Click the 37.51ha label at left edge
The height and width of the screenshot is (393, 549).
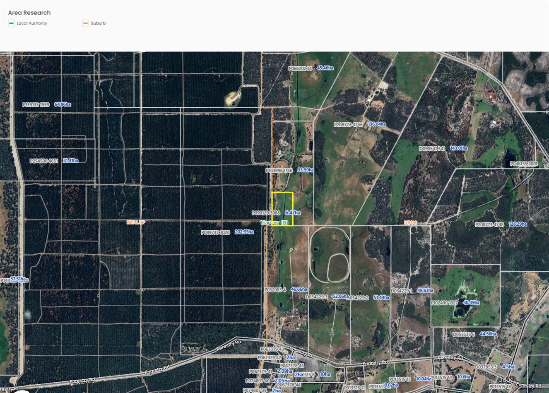18,279
